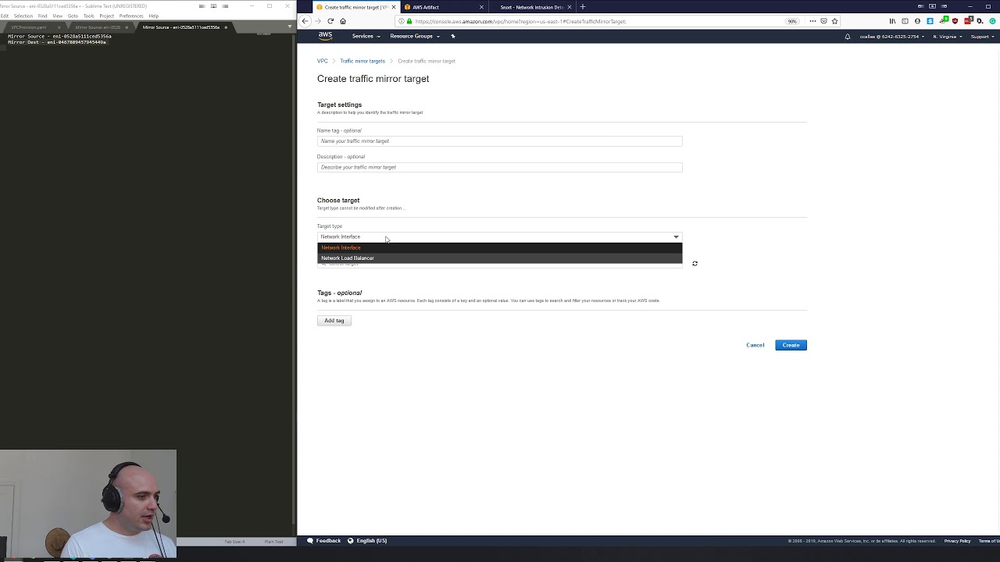Screen dimensions: 1000x562
Task: Click the Pocket save icon in address bar
Action: [x=823, y=21]
